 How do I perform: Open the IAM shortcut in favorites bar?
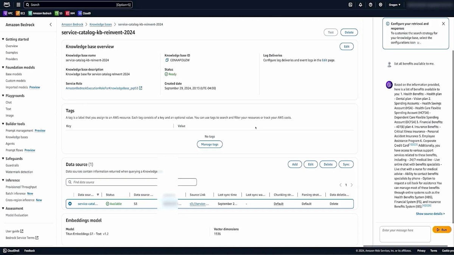[70, 13]
